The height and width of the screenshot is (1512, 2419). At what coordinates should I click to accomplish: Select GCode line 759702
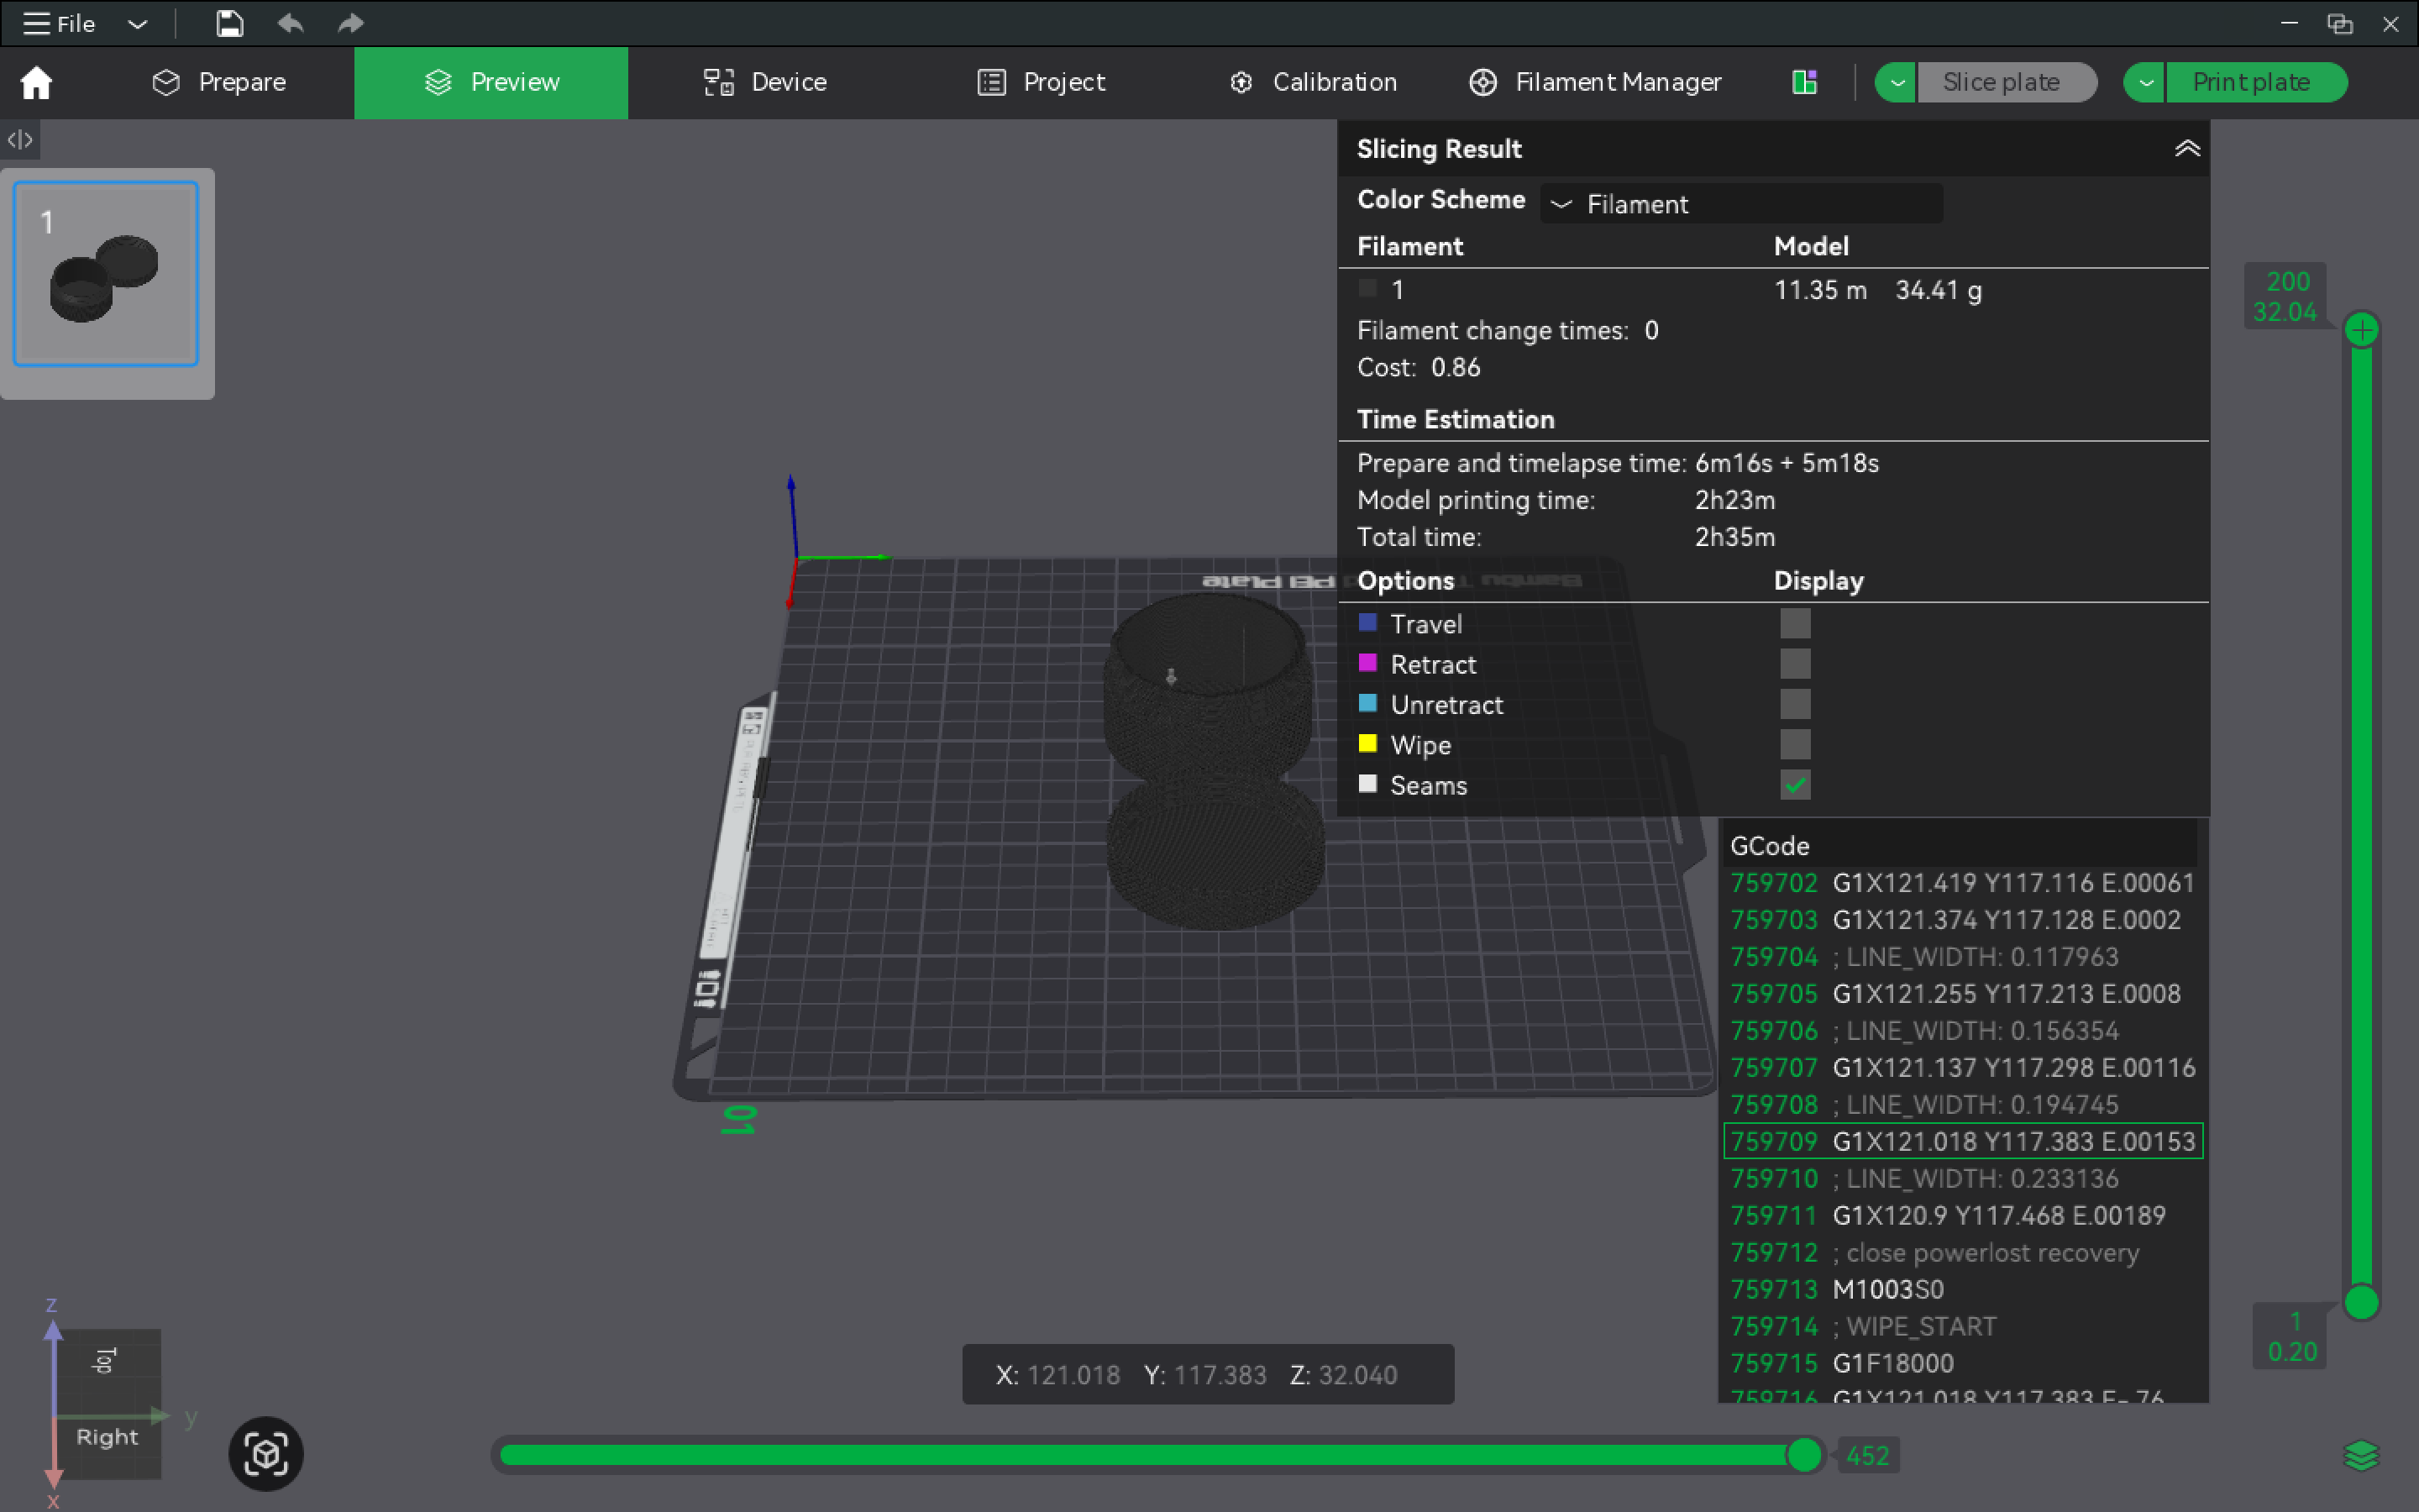point(1963,883)
